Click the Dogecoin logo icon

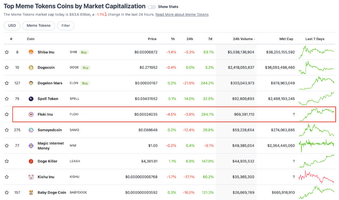click(x=31, y=67)
